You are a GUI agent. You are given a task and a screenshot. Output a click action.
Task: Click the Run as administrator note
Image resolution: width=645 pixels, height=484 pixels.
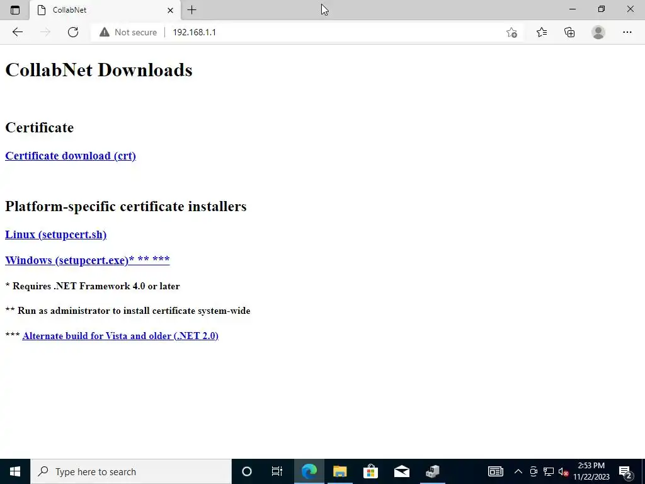[x=127, y=311]
